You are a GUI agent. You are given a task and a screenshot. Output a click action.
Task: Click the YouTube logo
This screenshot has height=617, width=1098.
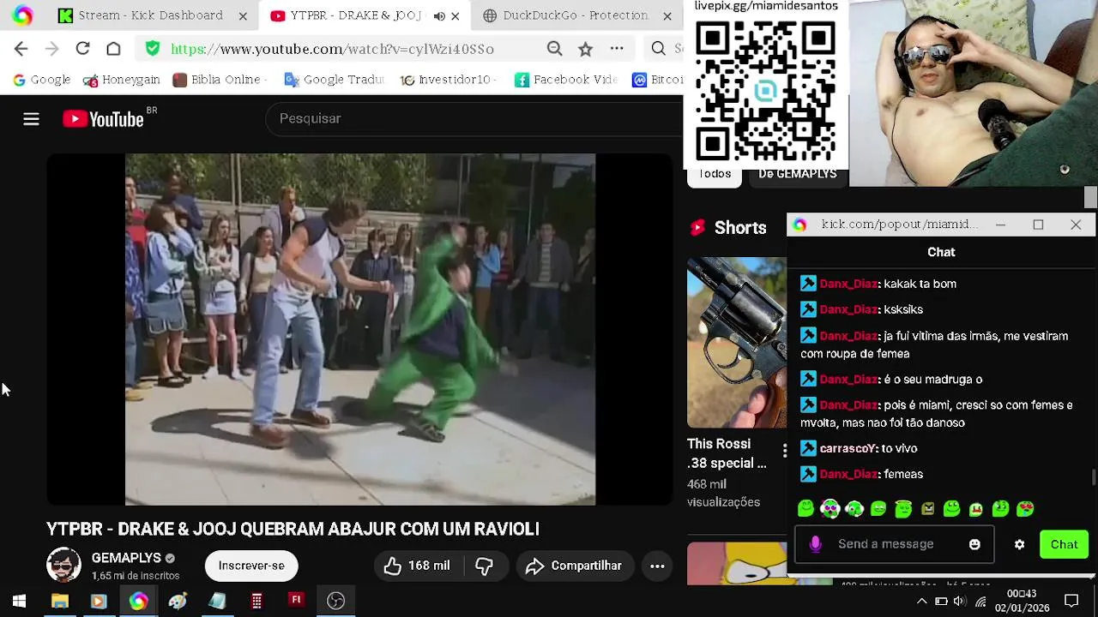click(x=103, y=119)
